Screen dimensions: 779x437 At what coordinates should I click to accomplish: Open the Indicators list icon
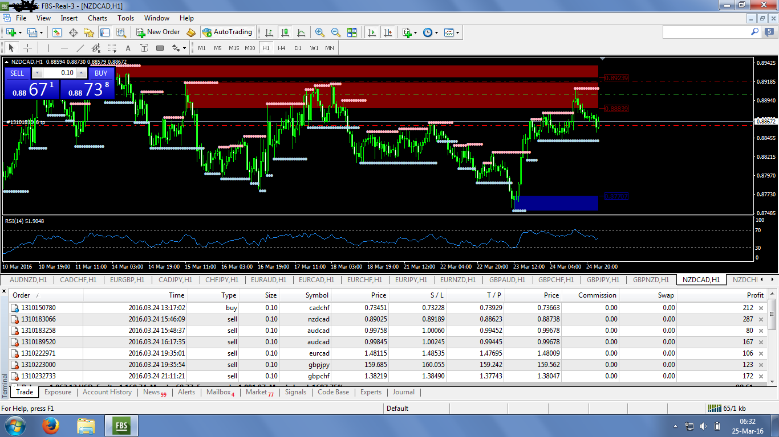pyautogui.click(x=407, y=32)
